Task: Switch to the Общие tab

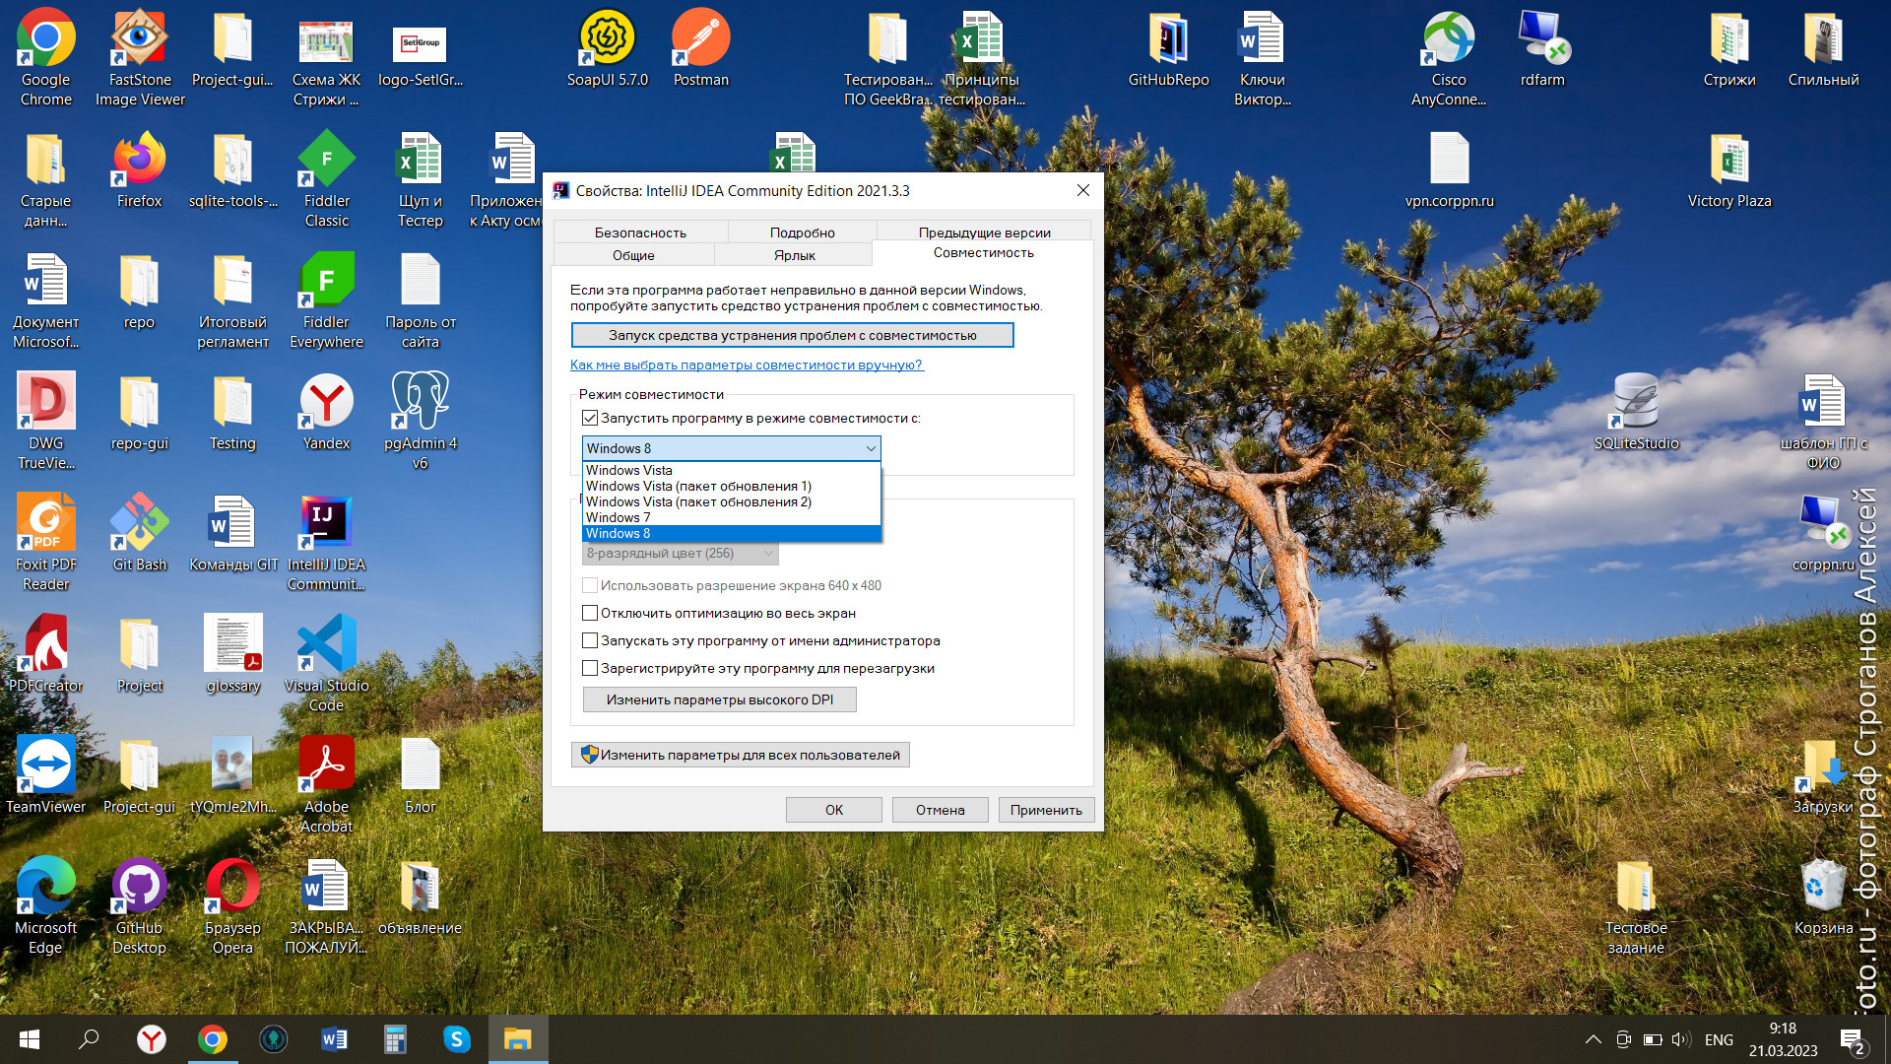Action: click(x=633, y=255)
